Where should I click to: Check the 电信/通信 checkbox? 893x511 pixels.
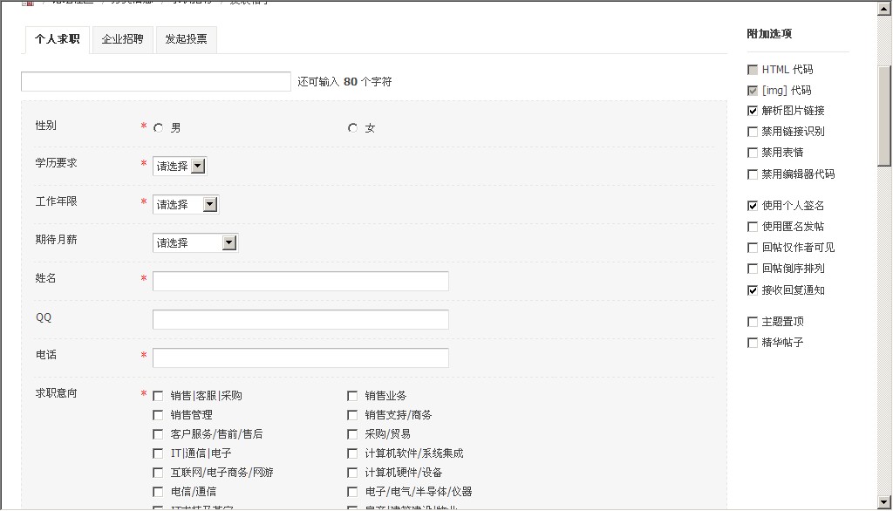[158, 492]
